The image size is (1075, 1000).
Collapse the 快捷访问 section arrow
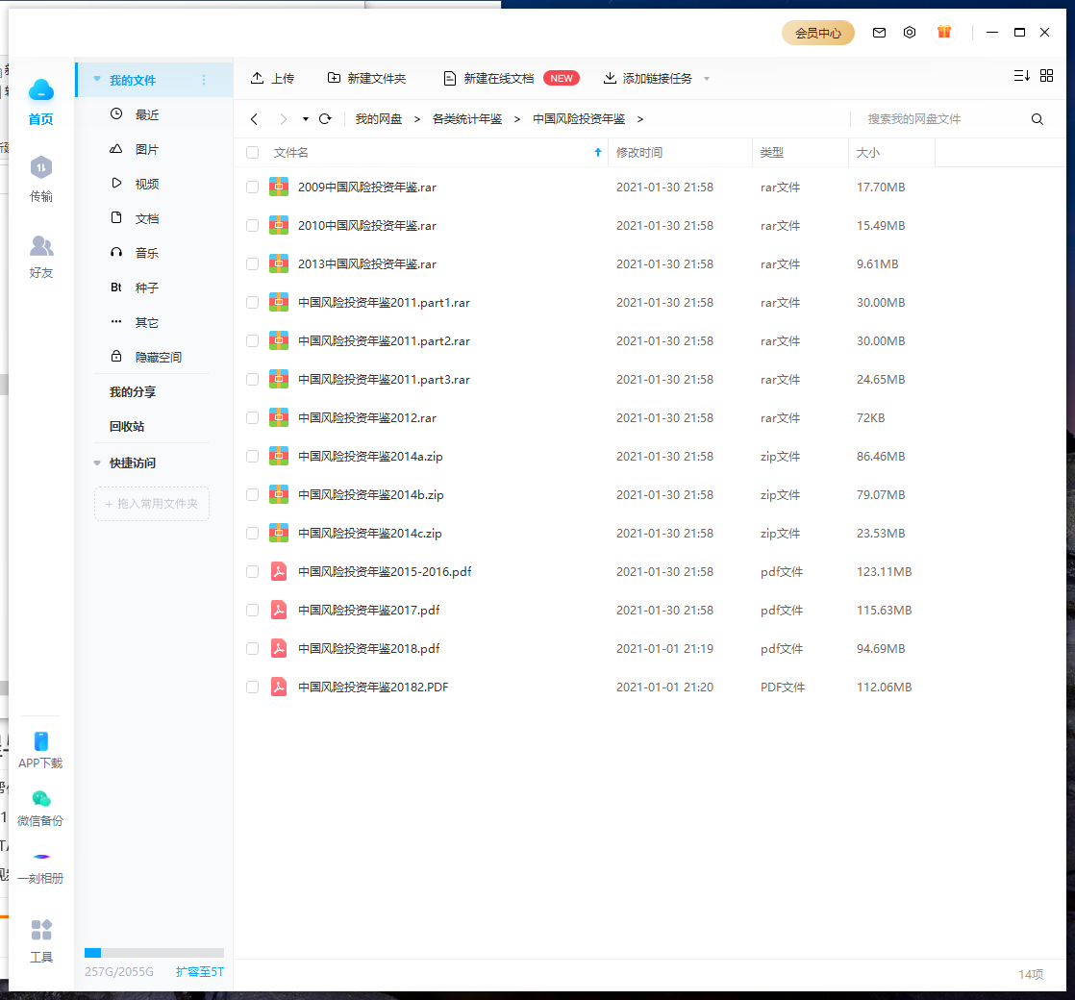click(97, 463)
